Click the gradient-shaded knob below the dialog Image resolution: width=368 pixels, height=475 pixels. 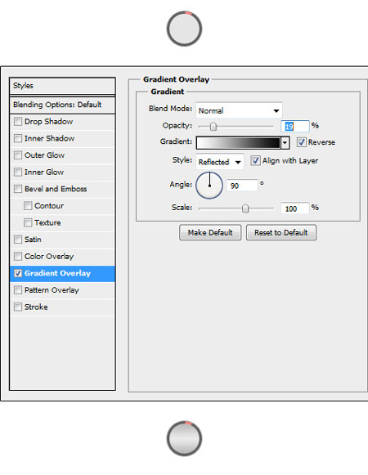(x=184, y=438)
